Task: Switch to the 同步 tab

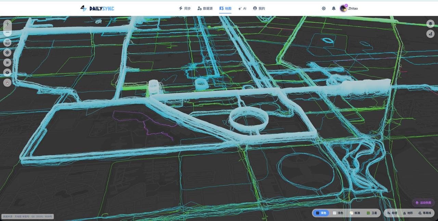Action: coord(185,9)
